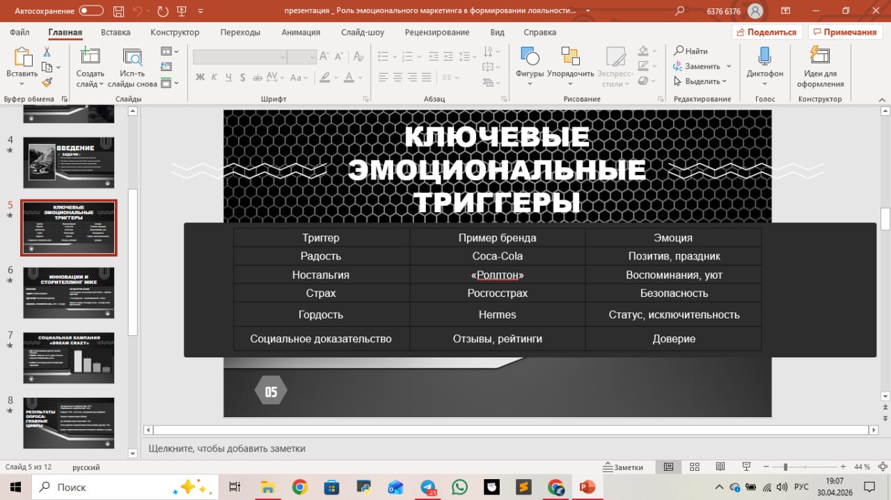Screen dimensions: 891x500
Task: Click the Примечания button
Action: click(845, 32)
